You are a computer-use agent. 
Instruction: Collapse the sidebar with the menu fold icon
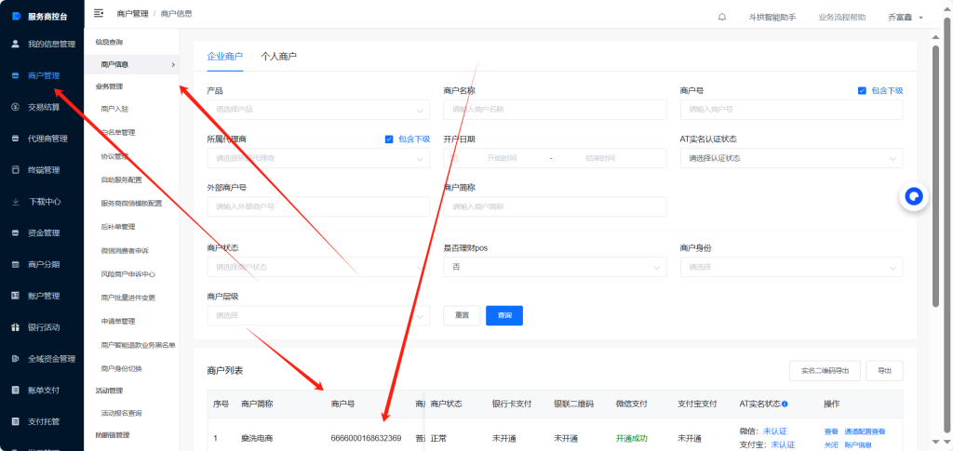(99, 13)
